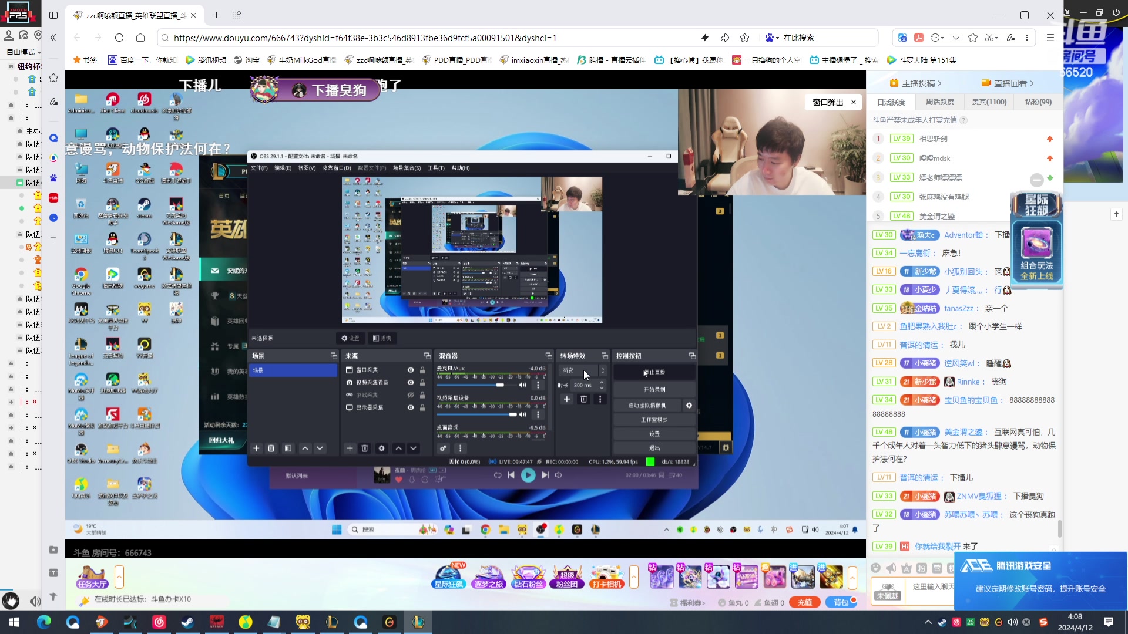Select the 场景 scene item in OBS
This screenshot has height=634, width=1128.
293,370
